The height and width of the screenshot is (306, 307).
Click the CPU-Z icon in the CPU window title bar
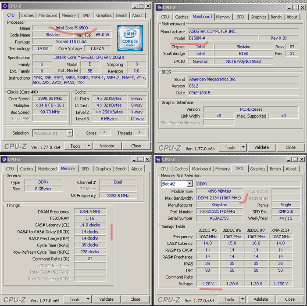tap(4, 6)
